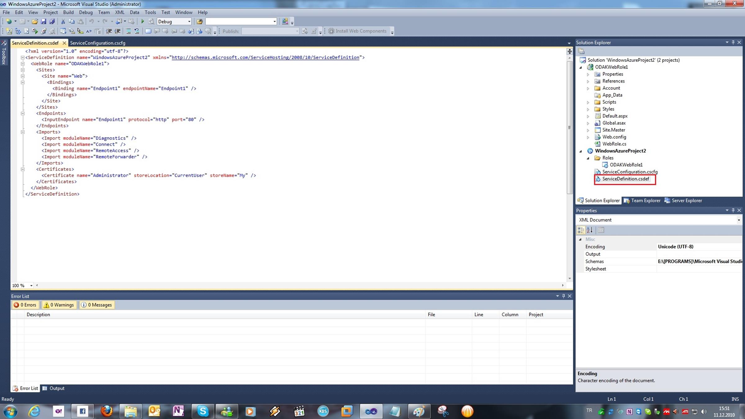This screenshot has width=745, height=419.
Task: Select ServiceConfiguration.cscfg in Solution Explorer
Action: (630, 172)
